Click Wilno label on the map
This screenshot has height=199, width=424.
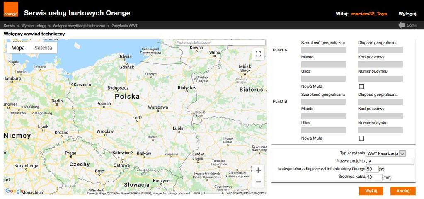point(215,53)
